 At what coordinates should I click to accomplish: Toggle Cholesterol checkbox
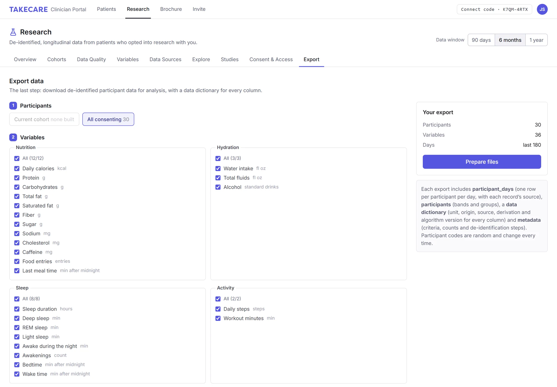[17, 243]
